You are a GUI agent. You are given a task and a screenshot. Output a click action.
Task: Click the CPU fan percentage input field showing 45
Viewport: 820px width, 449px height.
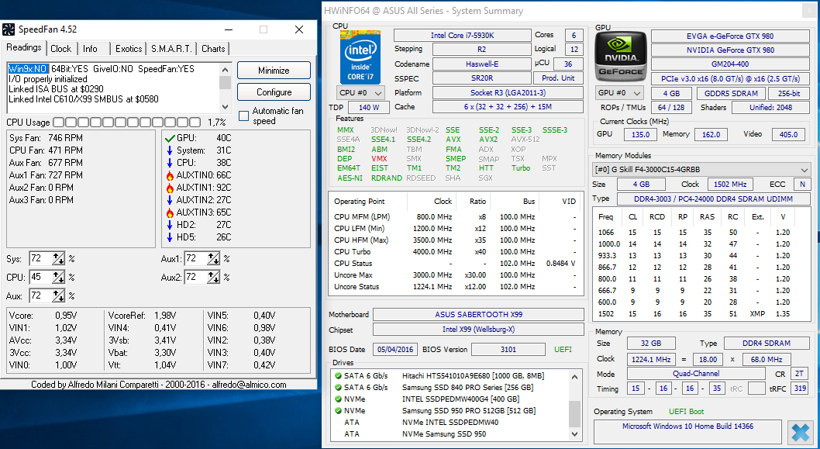(41, 278)
